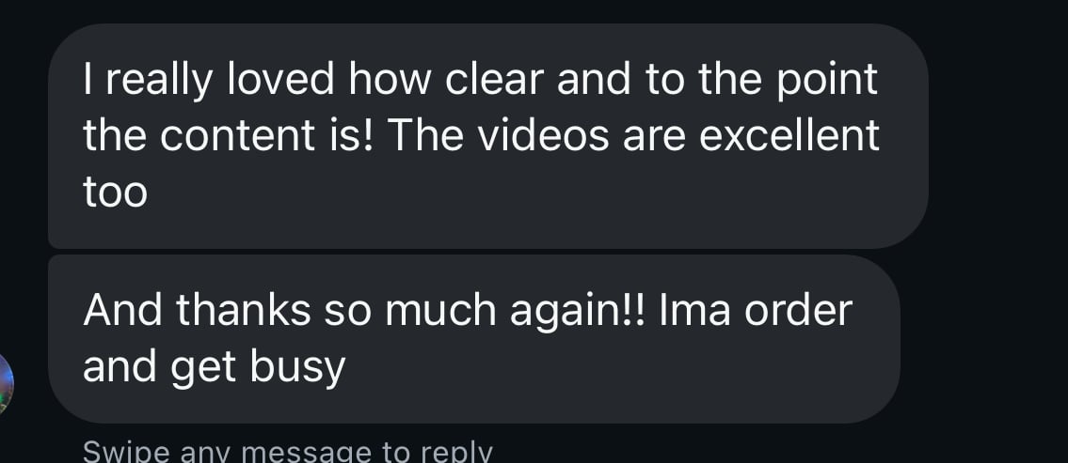This screenshot has height=463, width=1068.
Task: Click the word 'too' in first bubble
Action: (115, 193)
